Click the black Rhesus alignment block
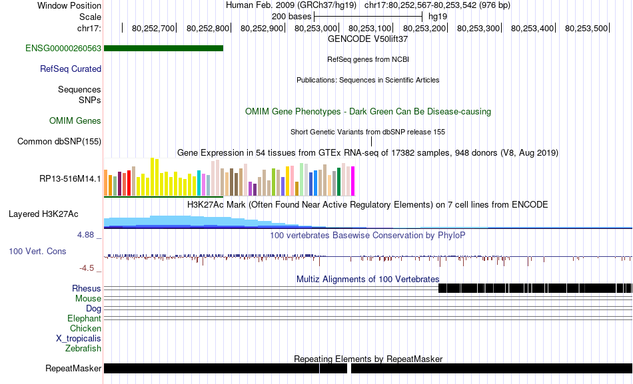This screenshot has height=384, width=633. click(535, 288)
